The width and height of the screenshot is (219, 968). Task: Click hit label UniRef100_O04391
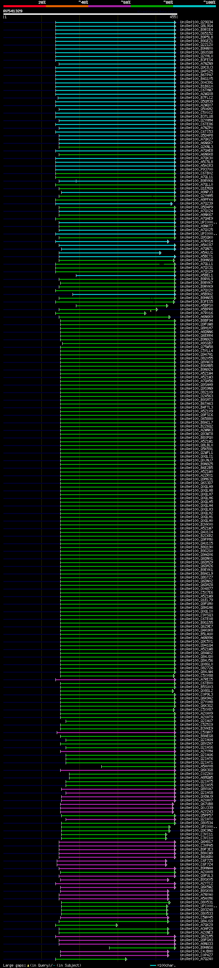pyautogui.click(x=196, y=82)
